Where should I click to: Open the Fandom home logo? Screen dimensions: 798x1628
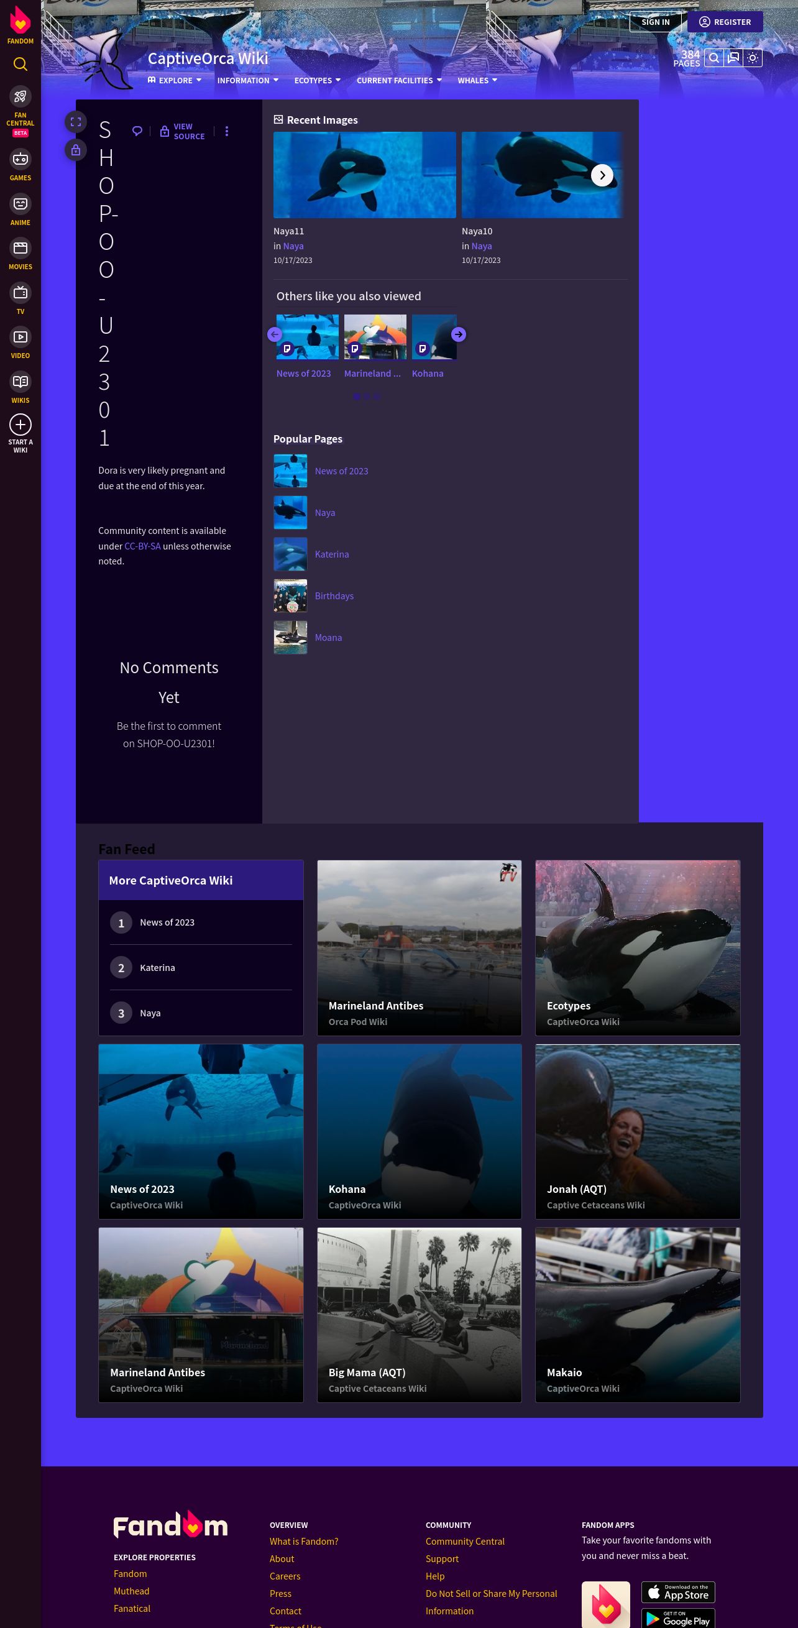click(x=21, y=25)
